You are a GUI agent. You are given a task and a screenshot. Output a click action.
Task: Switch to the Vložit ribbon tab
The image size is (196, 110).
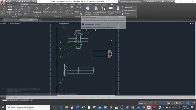click(16, 4)
